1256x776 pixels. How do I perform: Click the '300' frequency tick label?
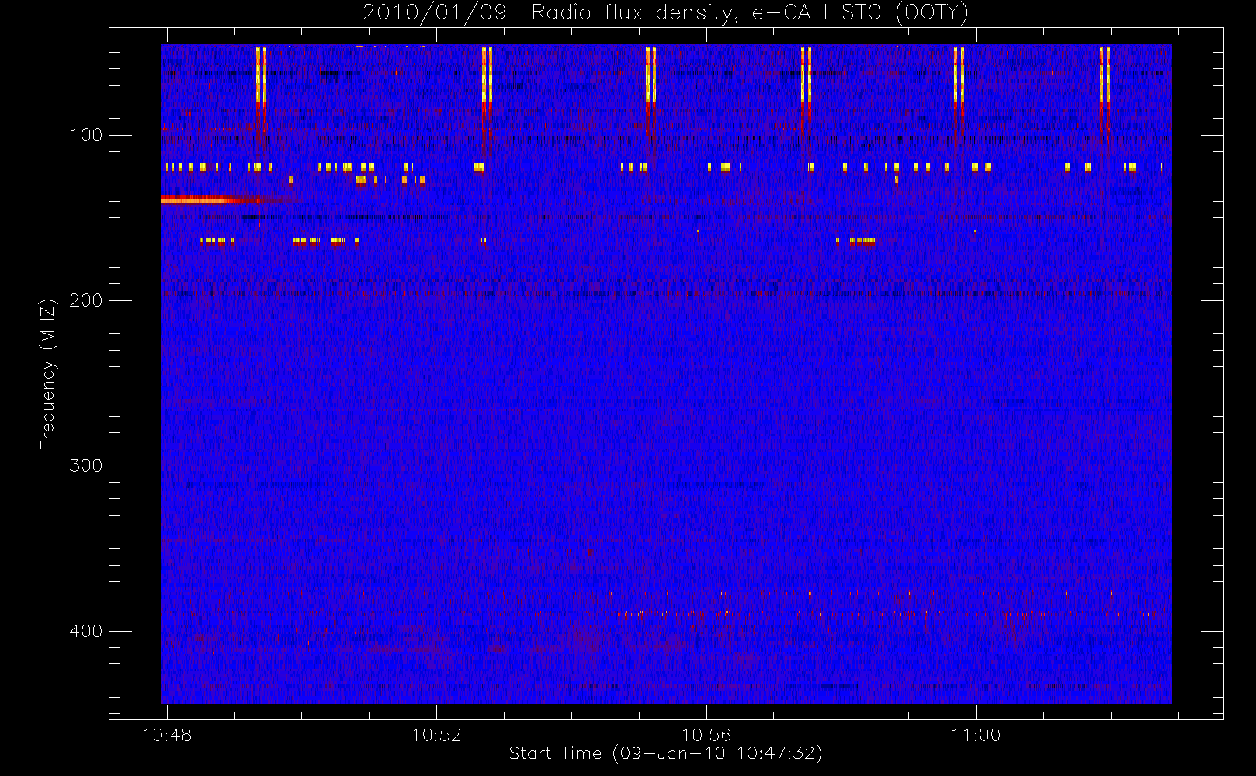[86, 466]
